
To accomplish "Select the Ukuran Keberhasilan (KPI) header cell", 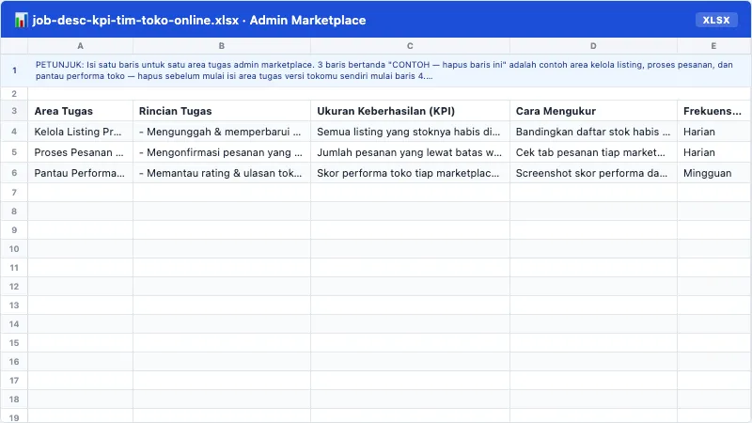I will (410, 111).
